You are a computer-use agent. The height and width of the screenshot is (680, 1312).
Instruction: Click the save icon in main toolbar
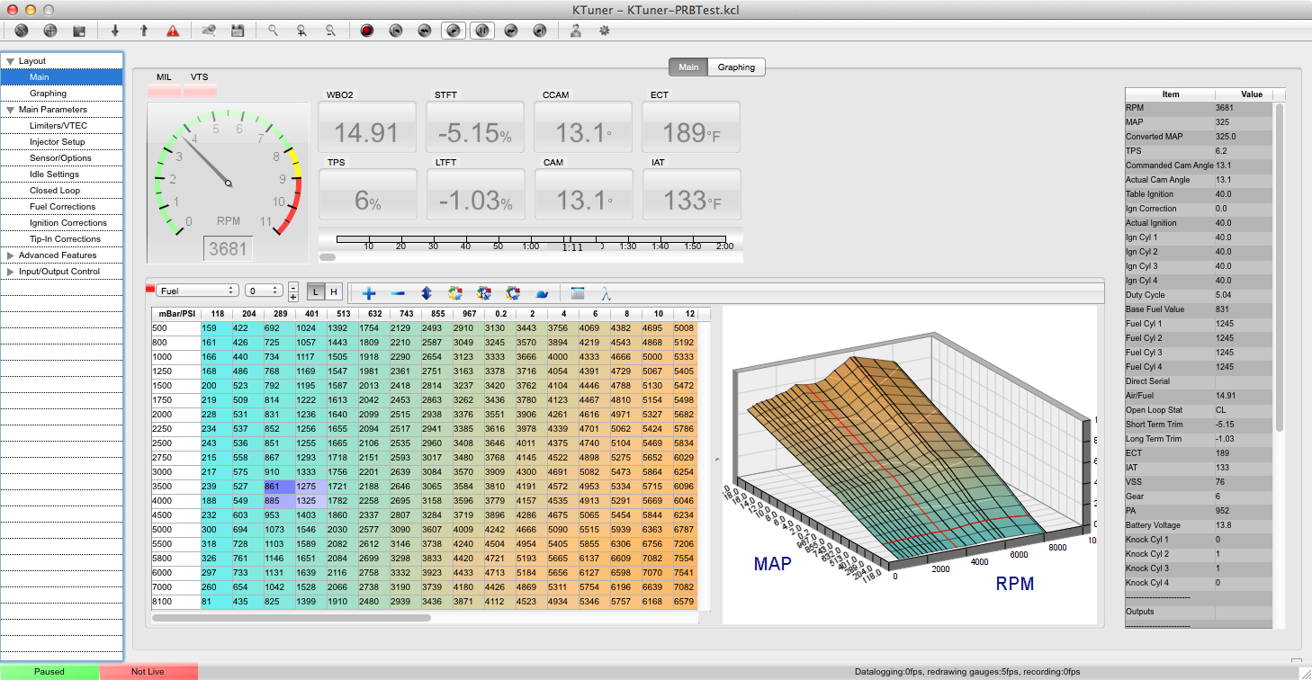[238, 30]
